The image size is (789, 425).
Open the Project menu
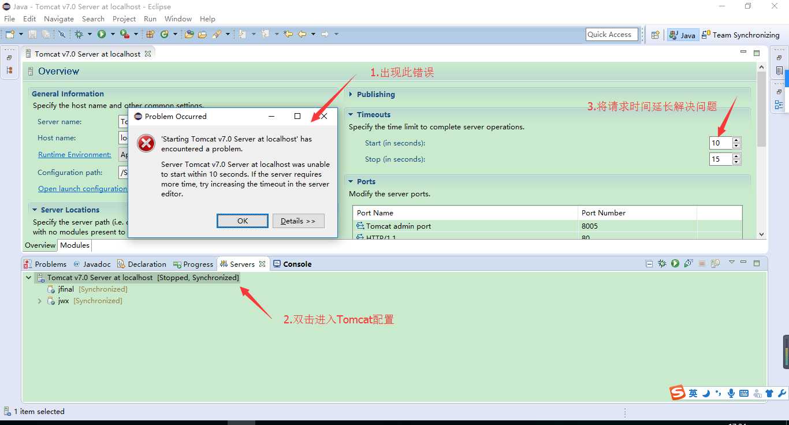124,18
